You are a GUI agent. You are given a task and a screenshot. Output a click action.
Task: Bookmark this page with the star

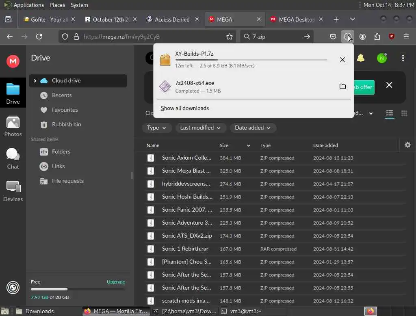[229, 37]
